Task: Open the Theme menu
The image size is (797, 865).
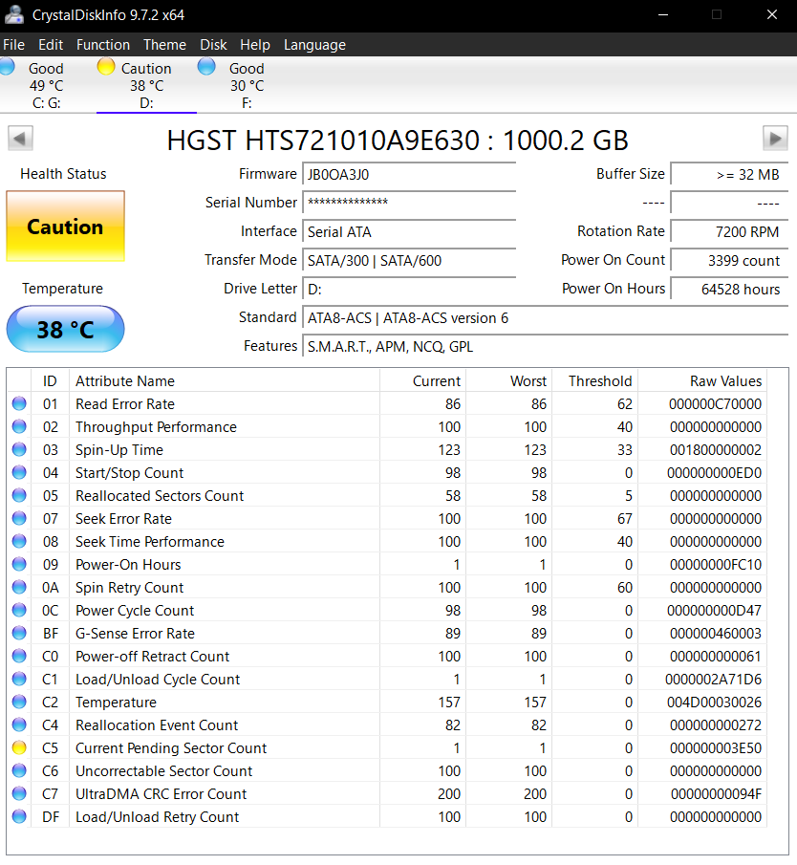Action: click(x=165, y=45)
